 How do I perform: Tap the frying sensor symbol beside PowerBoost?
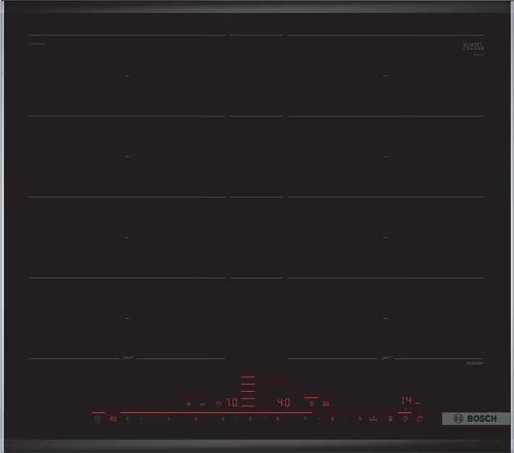(x=390, y=418)
